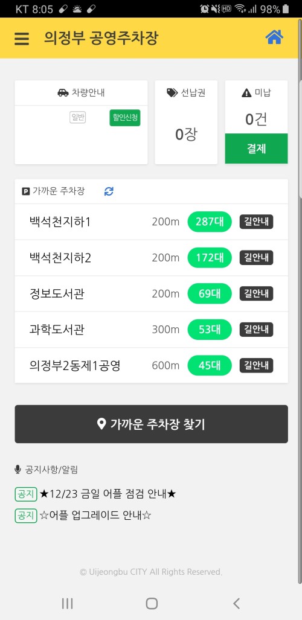The width and height of the screenshot is (302, 620).
Task: Tap 길안내 for 백석천지하1
Action: [x=257, y=222]
